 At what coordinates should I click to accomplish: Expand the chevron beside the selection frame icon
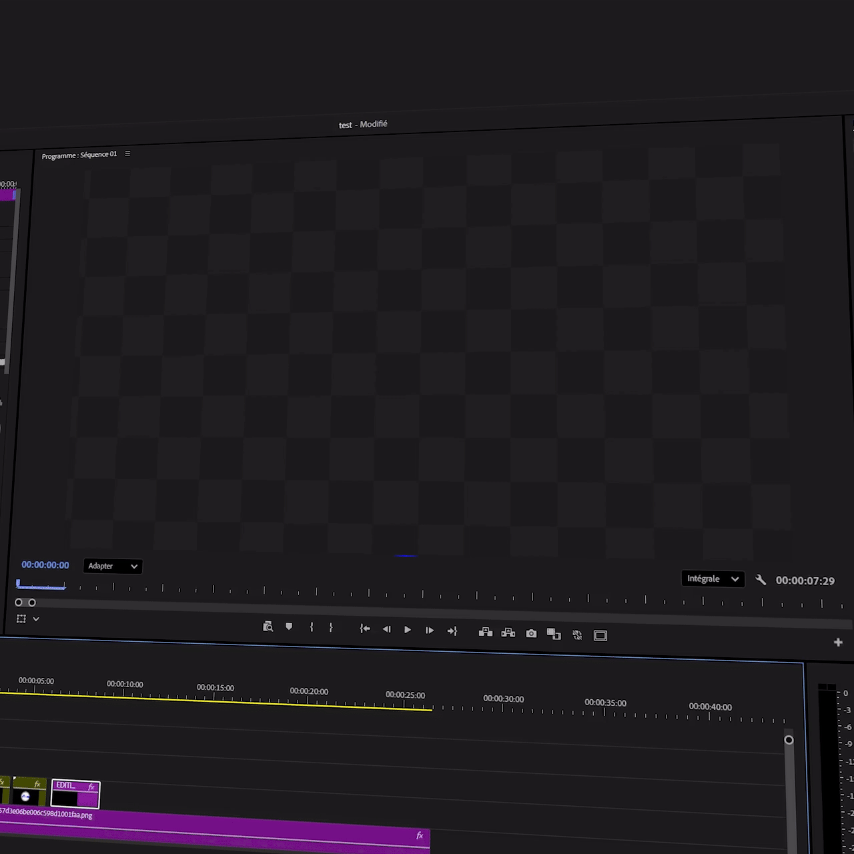tap(36, 619)
